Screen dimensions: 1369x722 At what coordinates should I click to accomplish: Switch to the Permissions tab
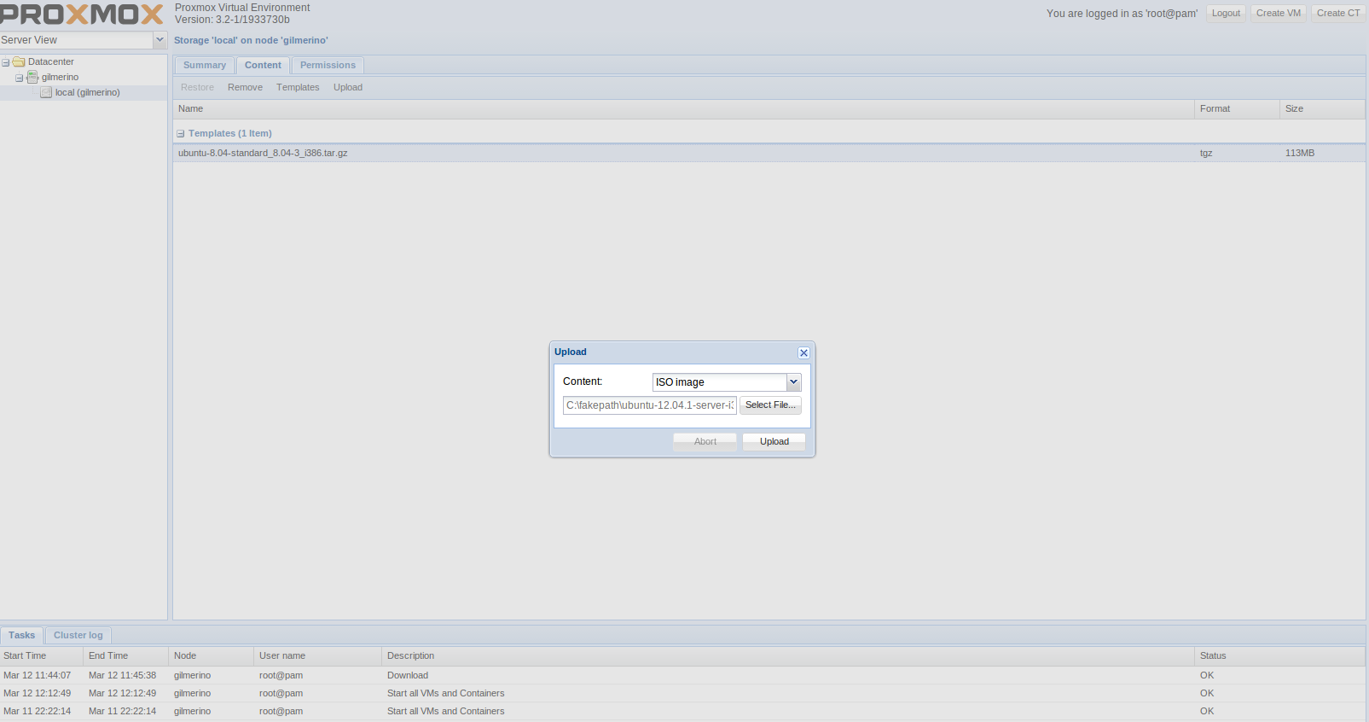(328, 66)
